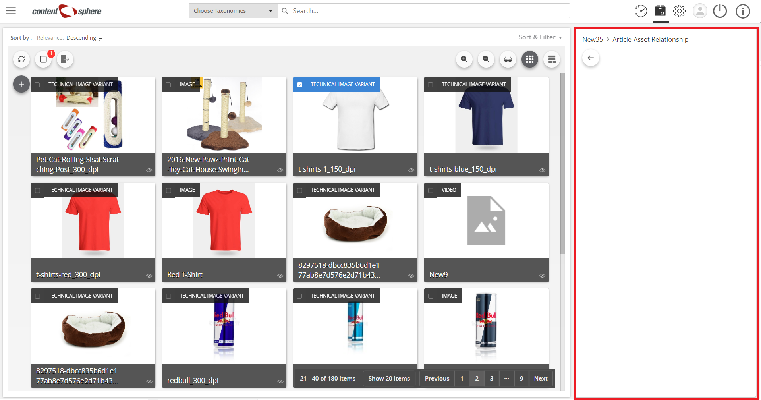Expand the Sort & Filter panel
This screenshot has height=400, width=761.
(540, 37)
